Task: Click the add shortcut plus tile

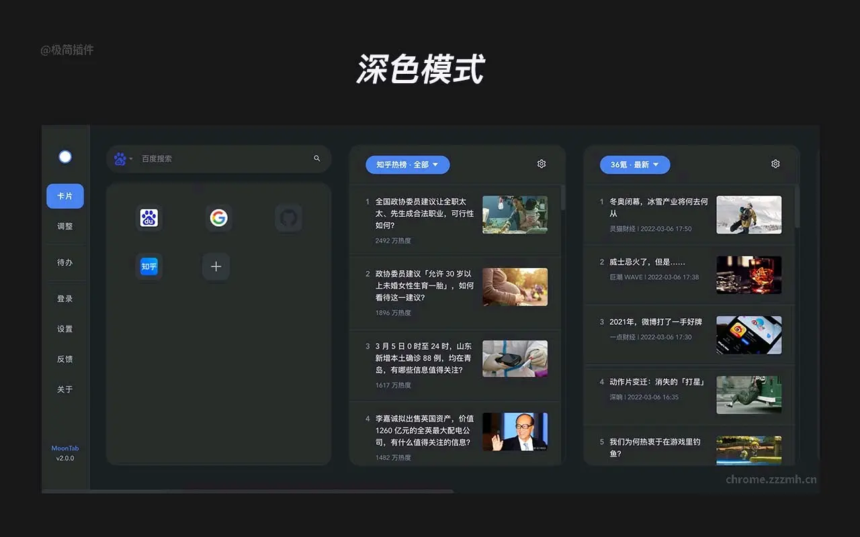Action: [216, 266]
